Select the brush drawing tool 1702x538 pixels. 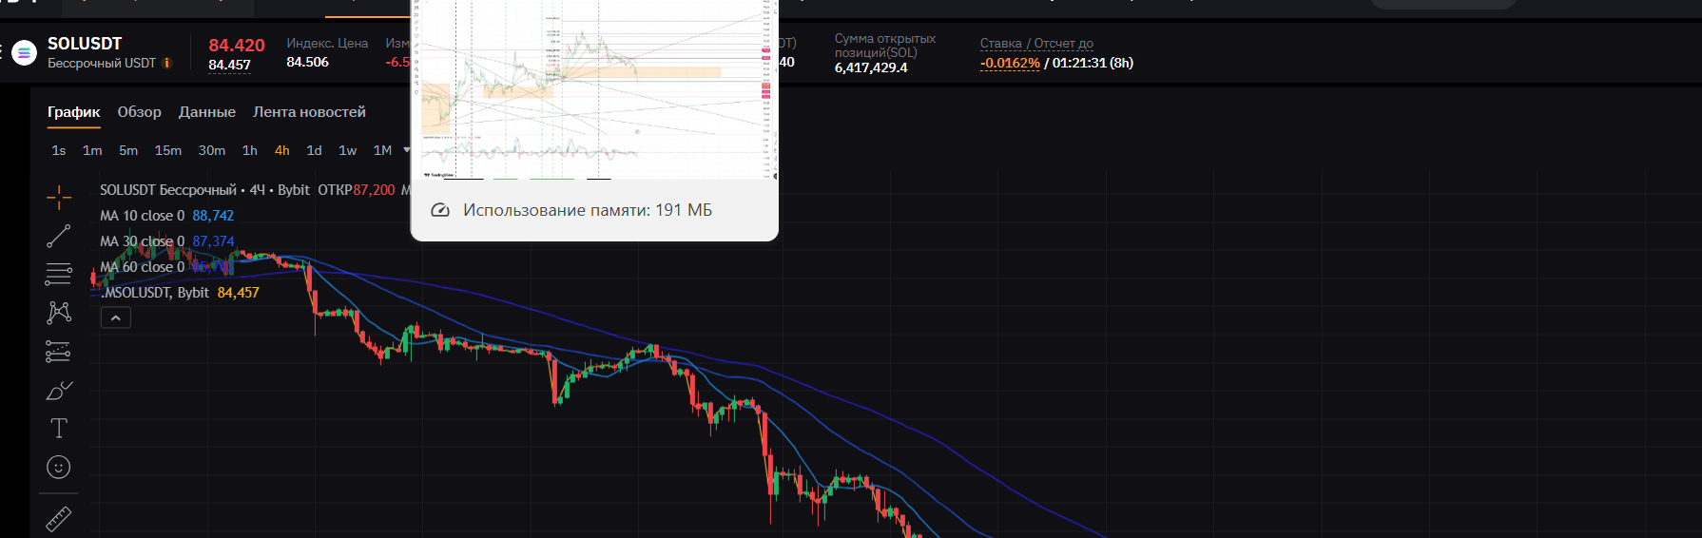(x=59, y=391)
